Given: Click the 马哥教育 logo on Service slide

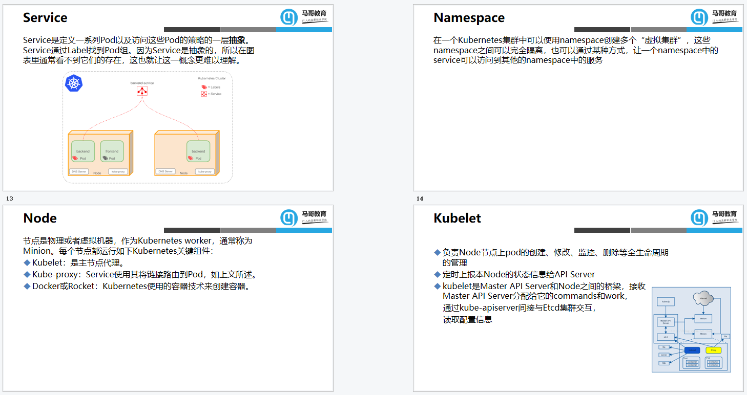Looking at the screenshot, I should [x=304, y=17].
